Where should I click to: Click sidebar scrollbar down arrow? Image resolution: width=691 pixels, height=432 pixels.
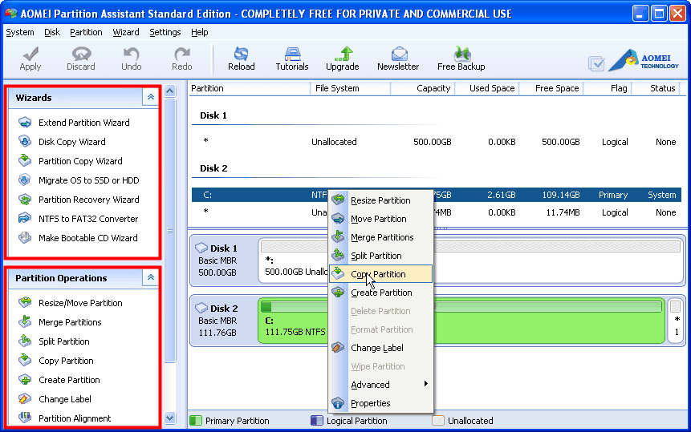pos(169,418)
